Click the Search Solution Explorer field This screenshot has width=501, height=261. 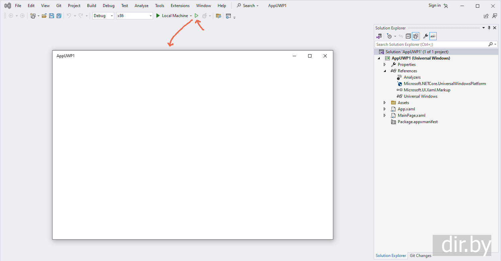coord(431,44)
